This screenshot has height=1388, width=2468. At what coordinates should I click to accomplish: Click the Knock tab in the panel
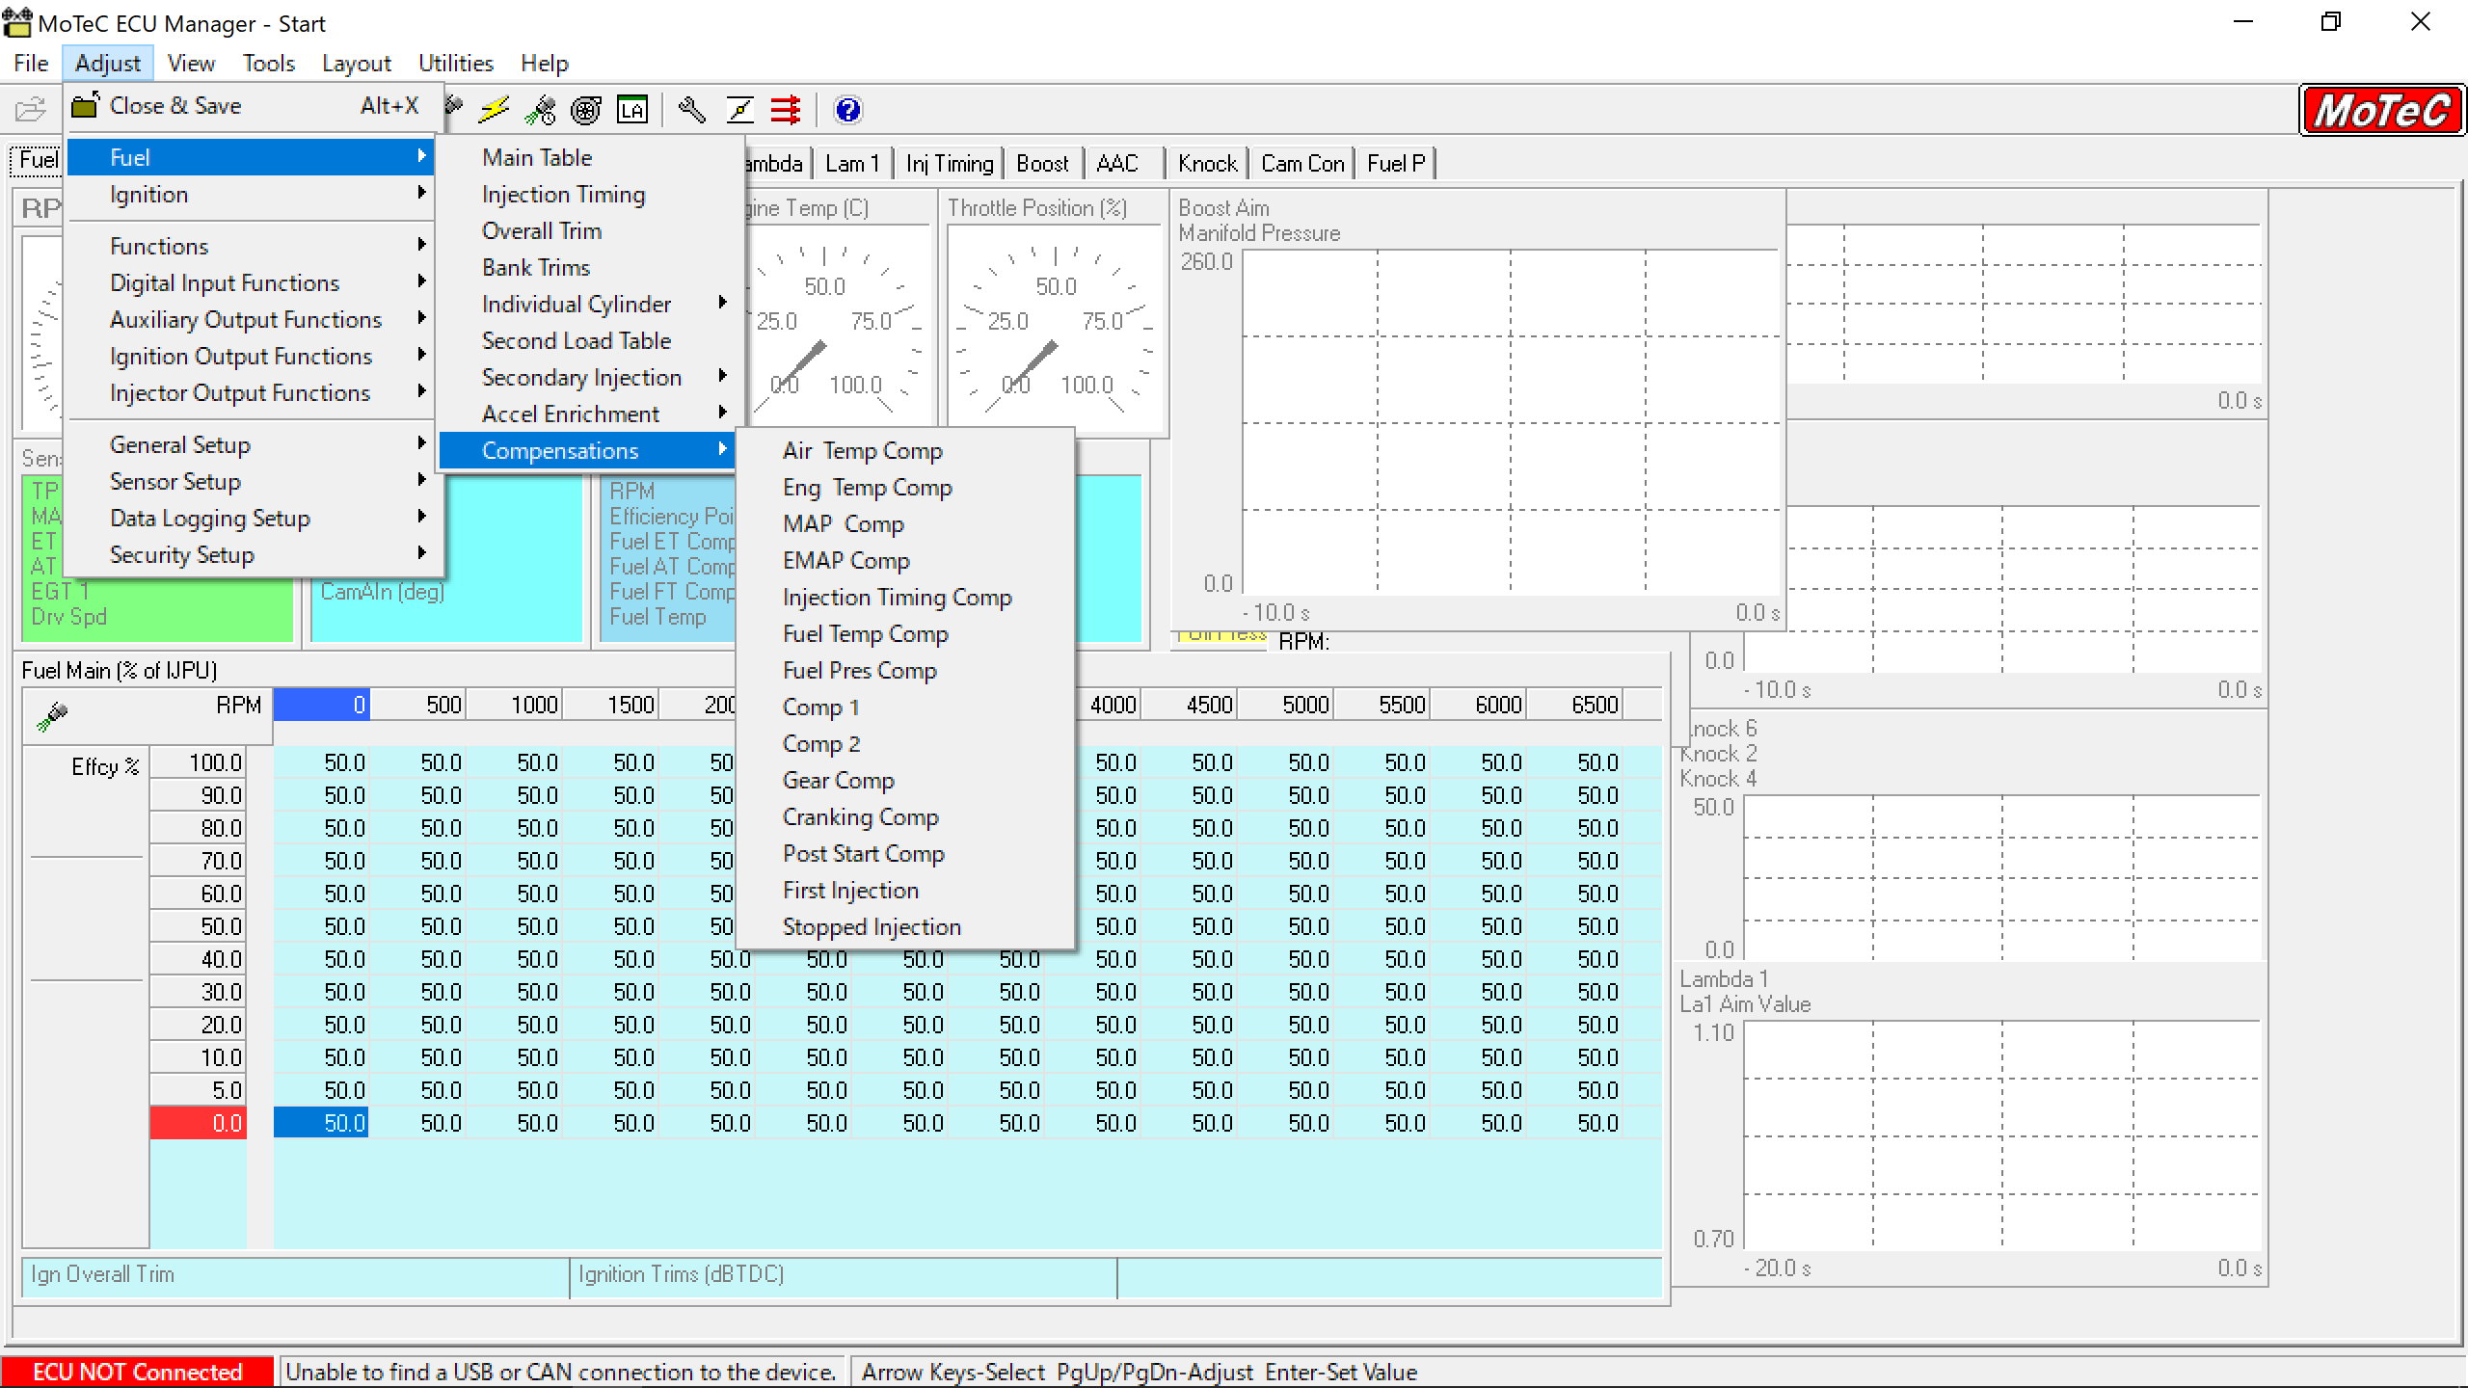pos(1205,163)
